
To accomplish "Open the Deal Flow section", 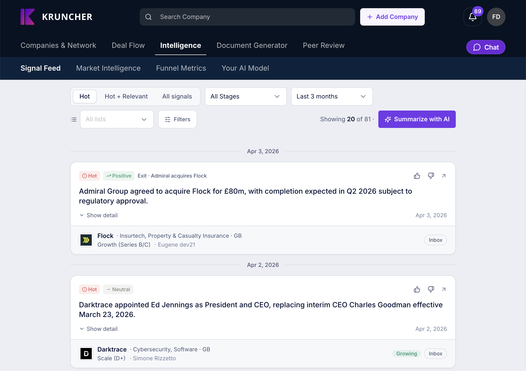I will (x=128, y=46).
